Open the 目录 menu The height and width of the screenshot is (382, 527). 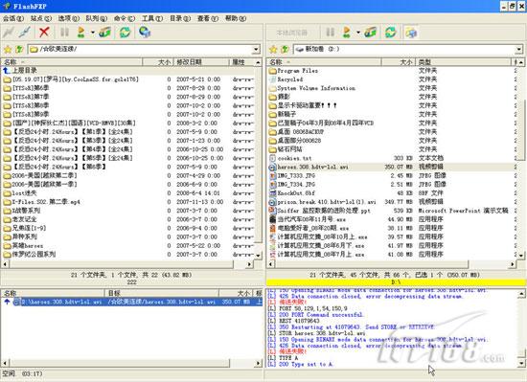[180, 18]
